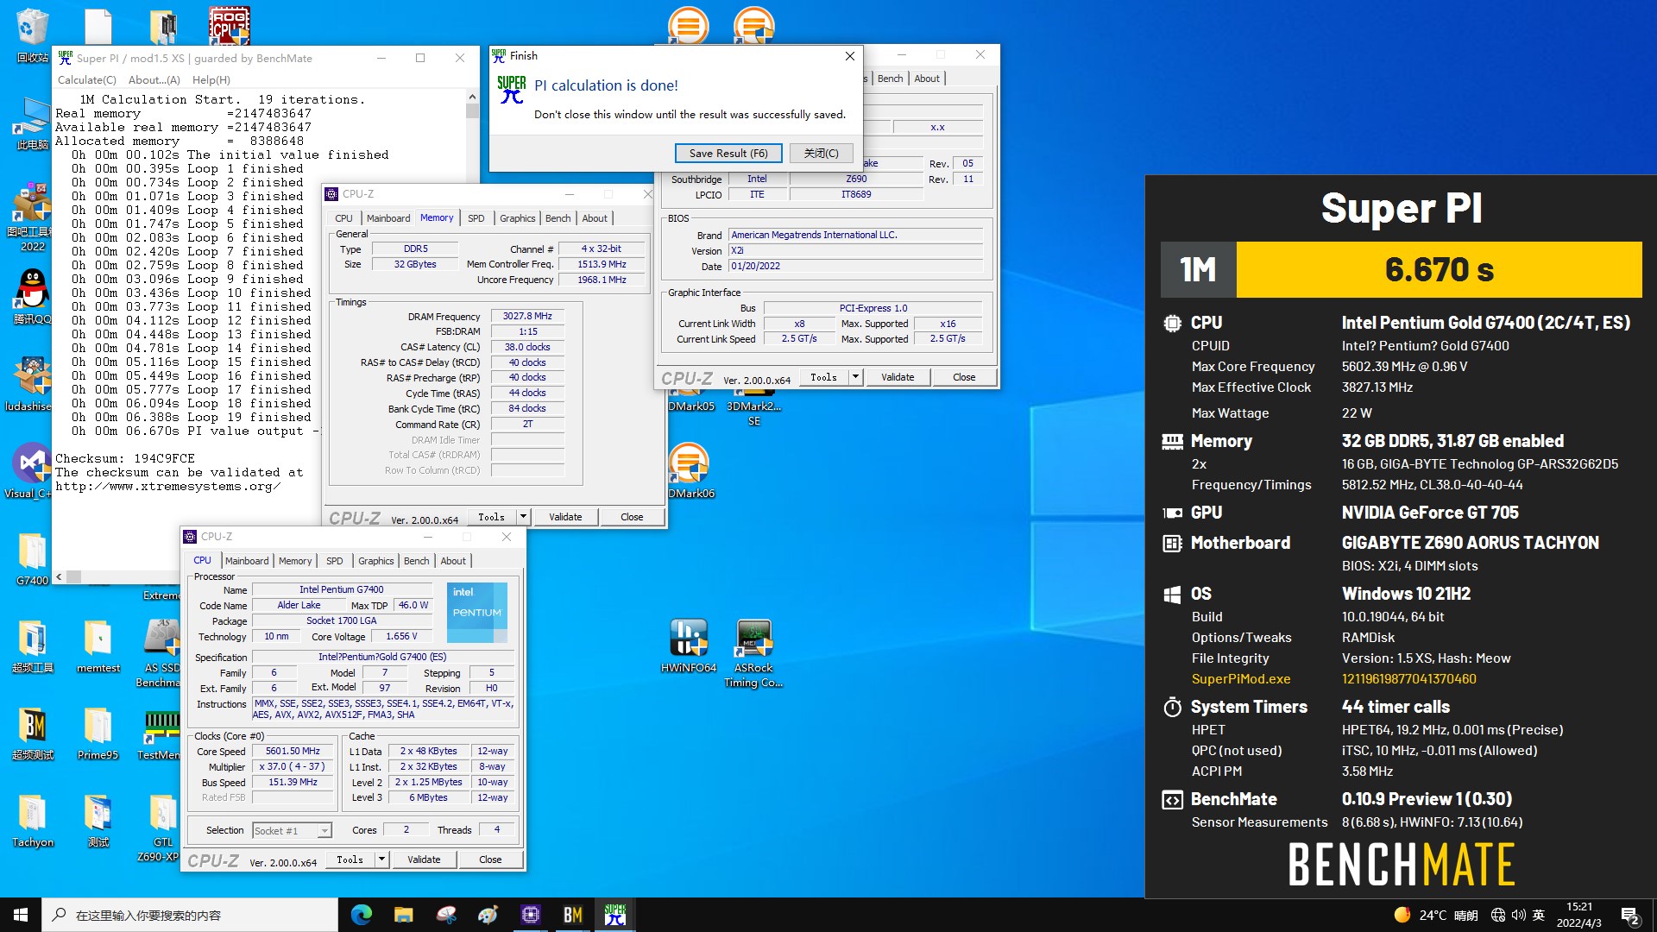Open Microsoft Edge in the taskbar

(x=362, y=915)
